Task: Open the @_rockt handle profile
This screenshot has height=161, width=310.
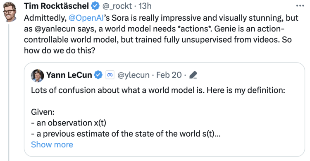Action: click(117, 6)
